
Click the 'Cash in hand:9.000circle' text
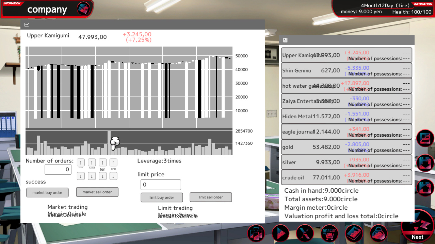[321, 190]
